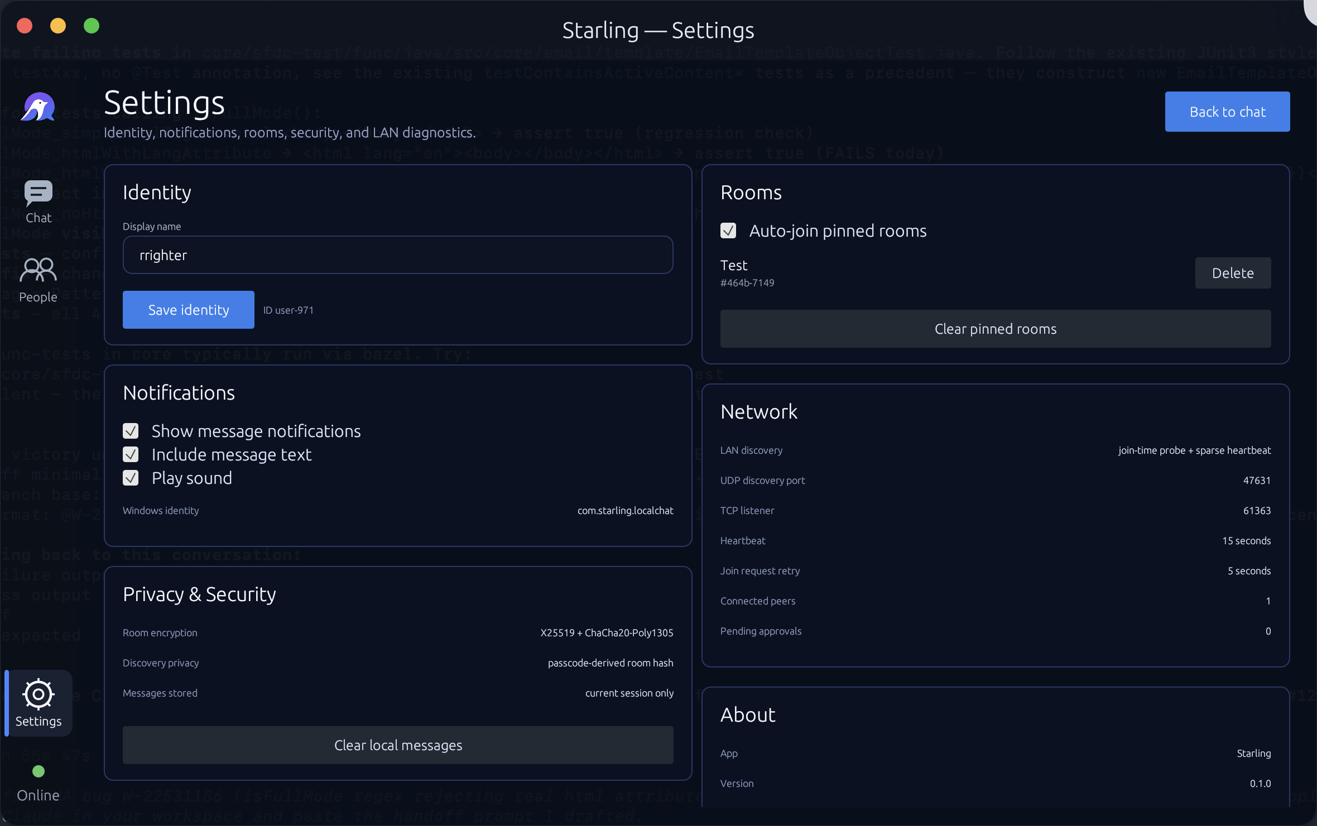1317x826 pixels.
Task: Click X25519 + ChaCha20-Poly1305 encryption value
Action: 607,633
